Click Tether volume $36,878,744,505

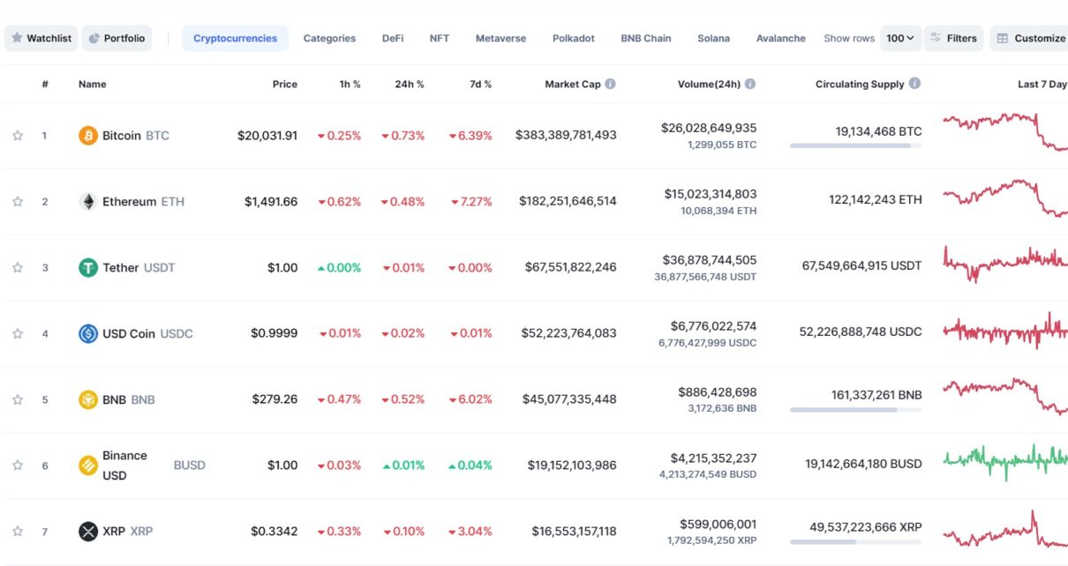click(709, 260)
